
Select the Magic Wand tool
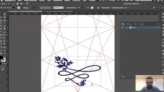coord(1,17)
